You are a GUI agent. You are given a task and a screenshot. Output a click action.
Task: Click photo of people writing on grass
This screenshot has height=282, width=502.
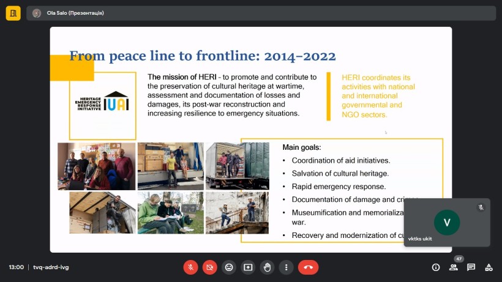pos(171,213)
